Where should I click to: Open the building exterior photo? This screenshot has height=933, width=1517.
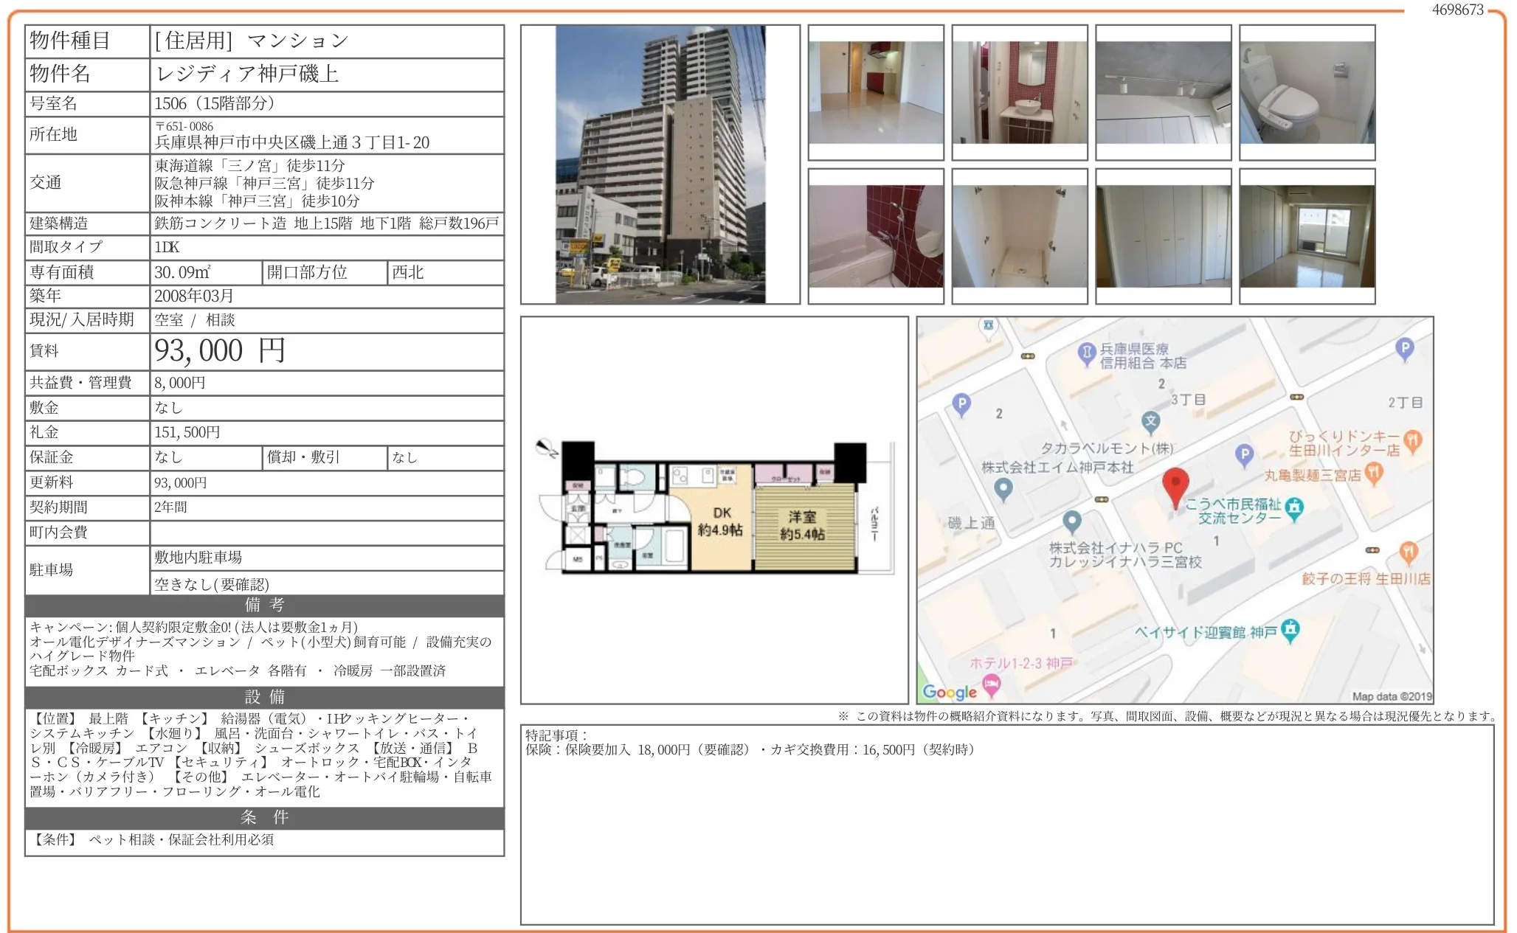[x=660, y=164]
